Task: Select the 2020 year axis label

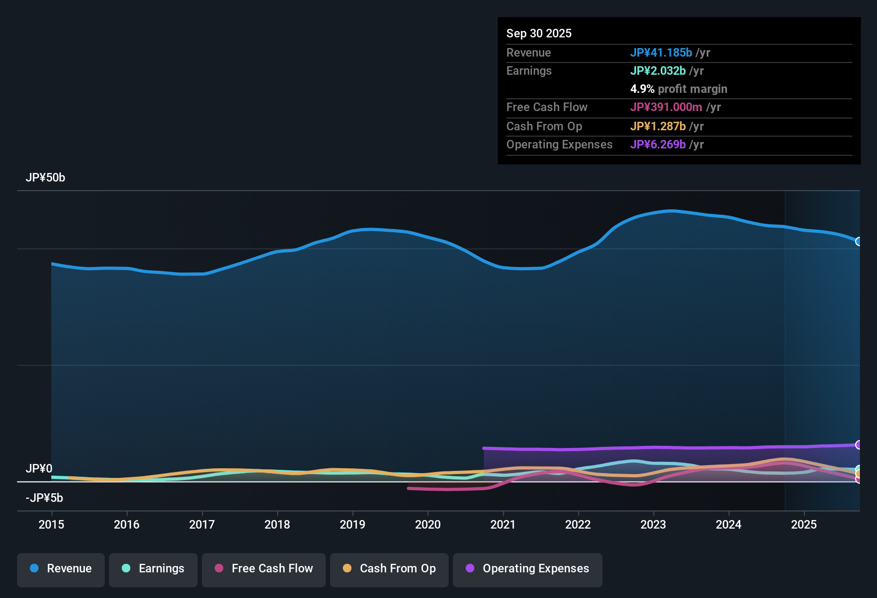Action: [428, 525]
